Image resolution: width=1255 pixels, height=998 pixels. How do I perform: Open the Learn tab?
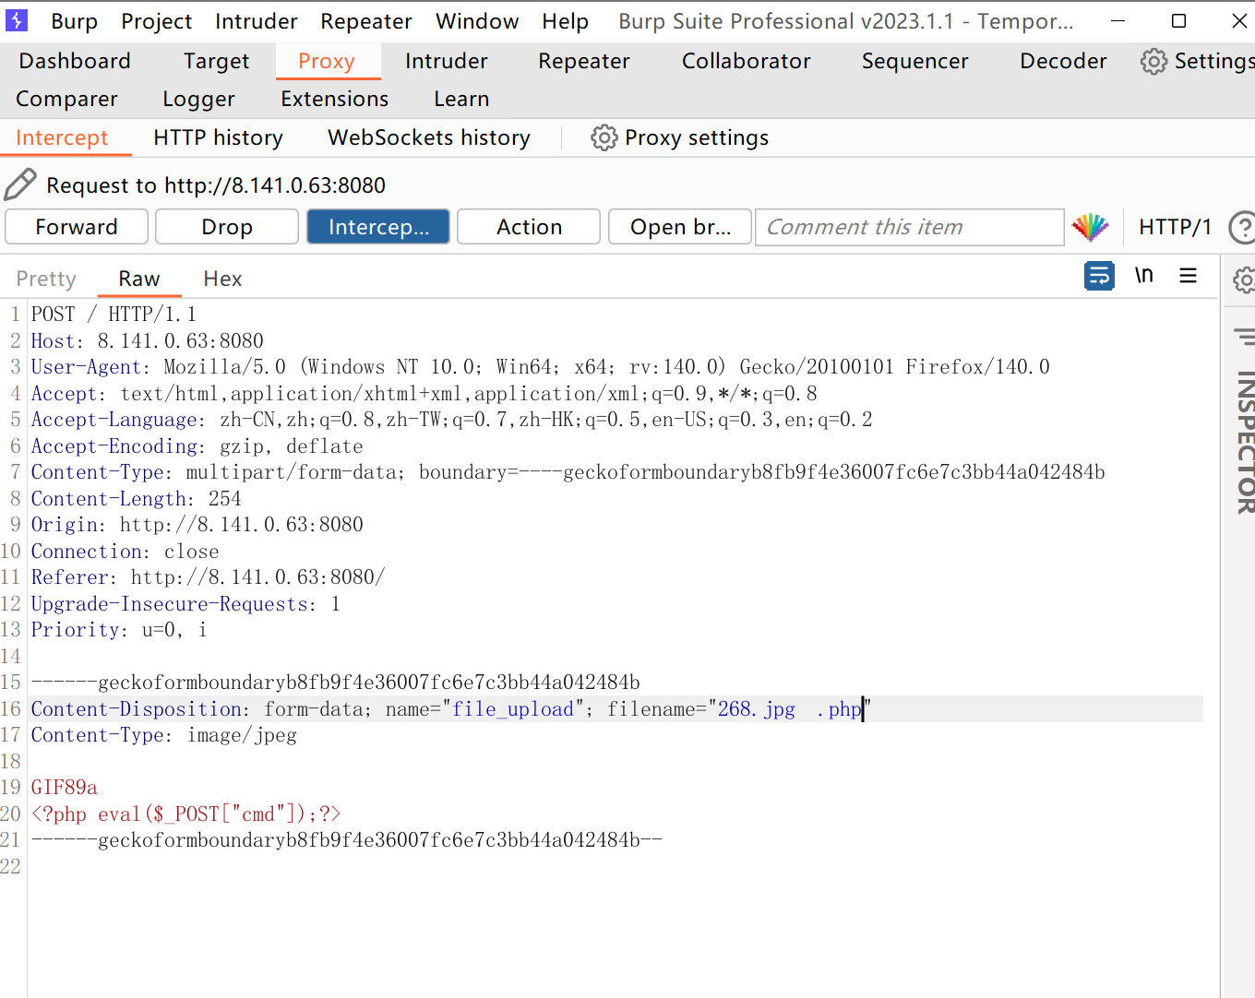pyautogui.click(x=461, y=99)
